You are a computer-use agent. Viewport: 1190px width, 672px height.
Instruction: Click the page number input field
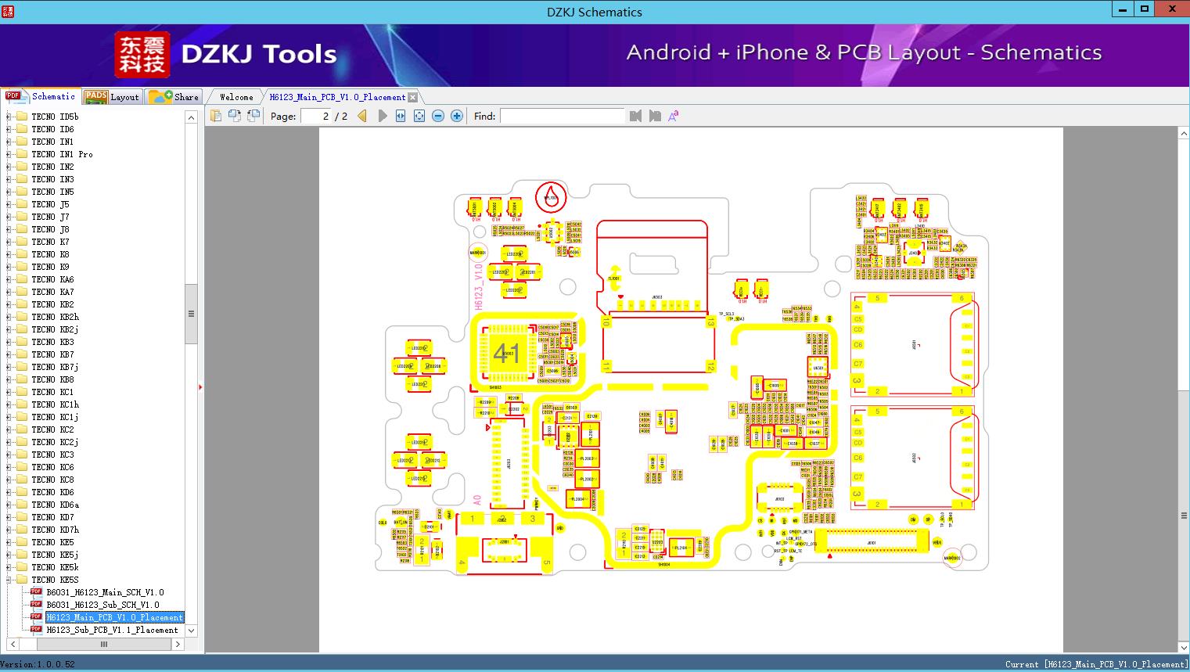tap(316, 116)
